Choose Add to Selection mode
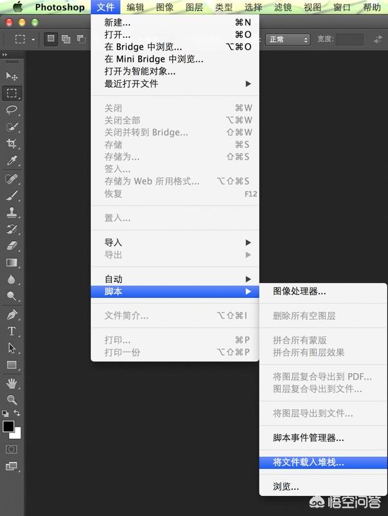388x516 pixels. pos(66,39)
